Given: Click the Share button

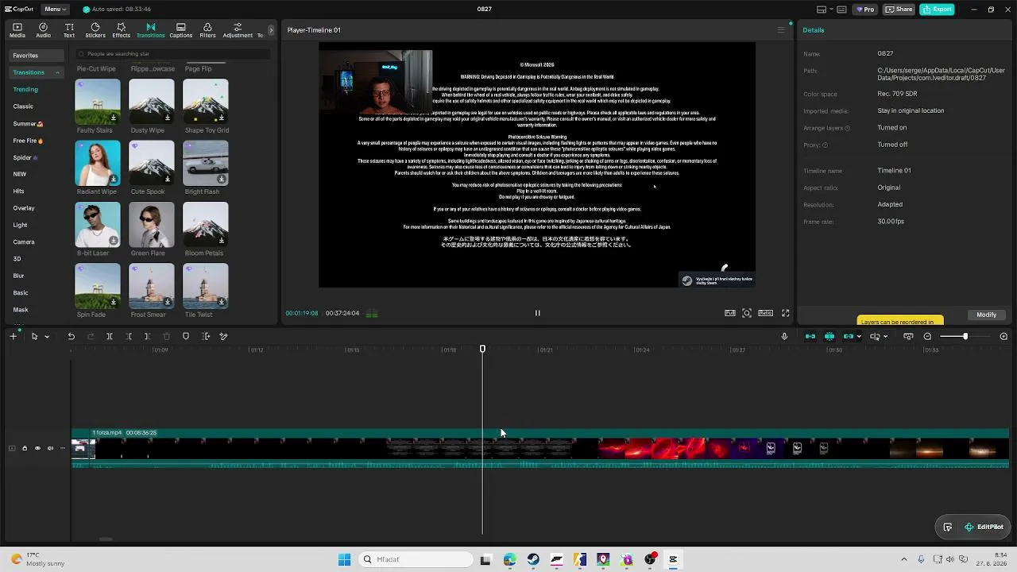Looking at the screenshot, I should tap(899, 10).
